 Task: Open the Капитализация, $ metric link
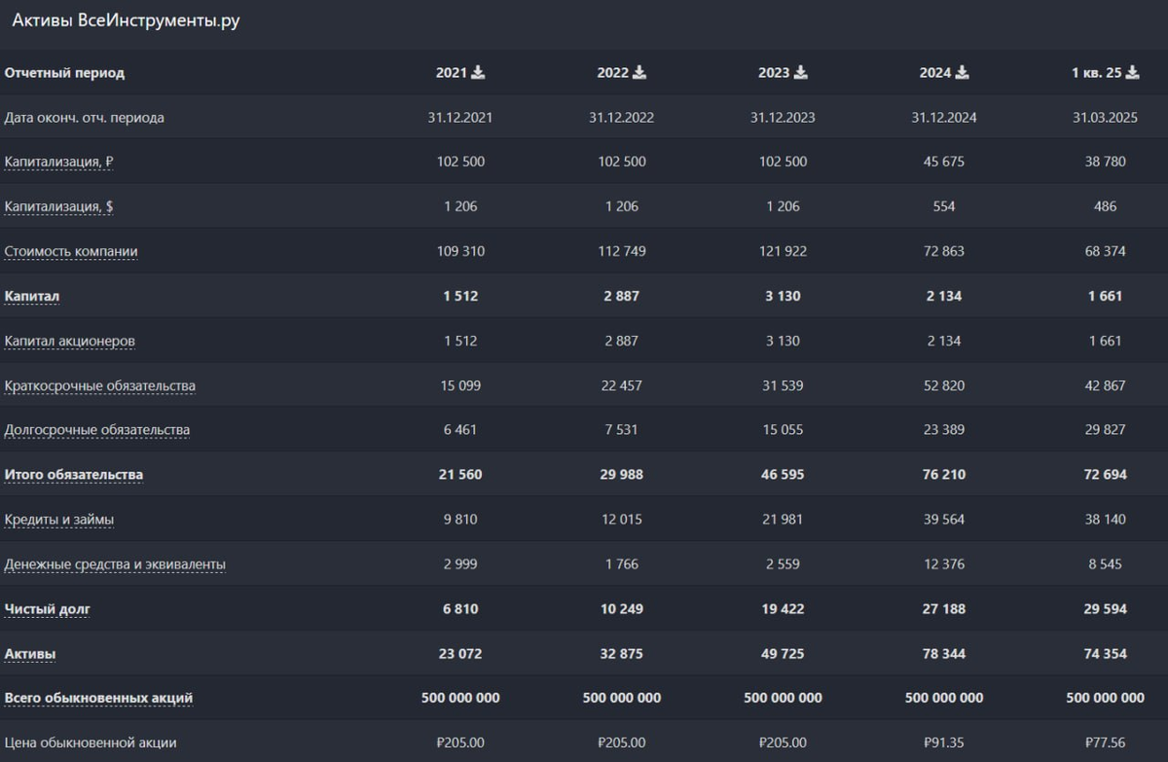tap(58, 207)
